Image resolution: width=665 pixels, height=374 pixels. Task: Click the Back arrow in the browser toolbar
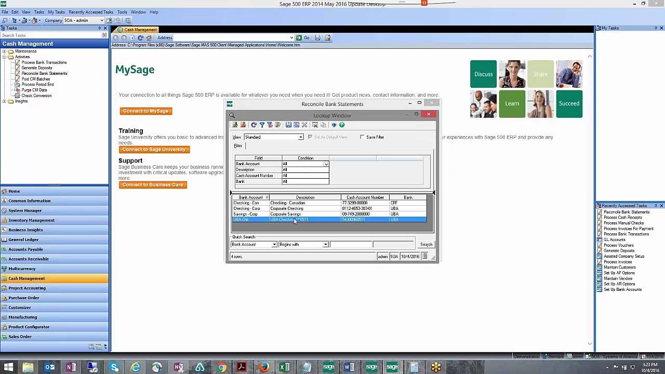coord(116,37)
